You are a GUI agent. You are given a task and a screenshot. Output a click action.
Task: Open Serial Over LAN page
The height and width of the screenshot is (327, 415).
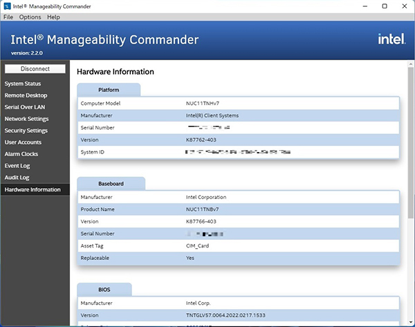coord(26,107)
